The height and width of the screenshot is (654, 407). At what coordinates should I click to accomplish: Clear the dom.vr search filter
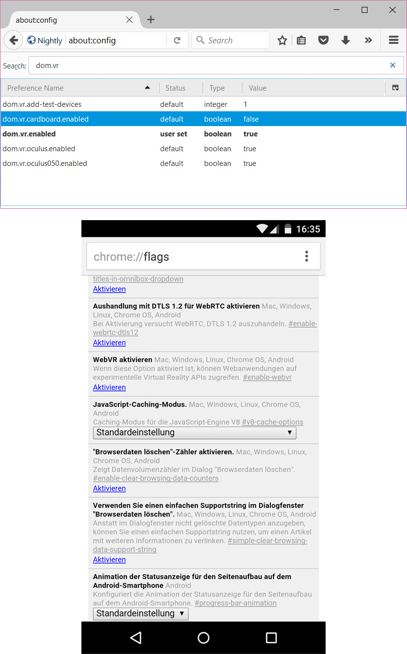393,65
